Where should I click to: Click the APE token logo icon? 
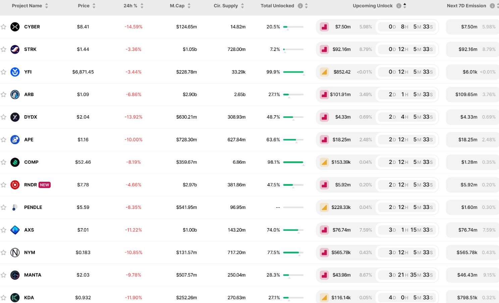15,139
